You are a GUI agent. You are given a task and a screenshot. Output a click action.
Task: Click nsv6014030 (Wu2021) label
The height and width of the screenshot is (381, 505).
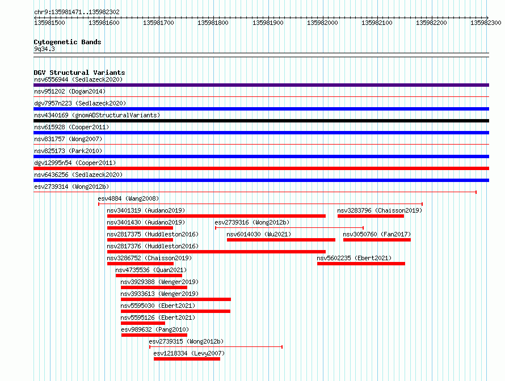(x=259, y=234)
